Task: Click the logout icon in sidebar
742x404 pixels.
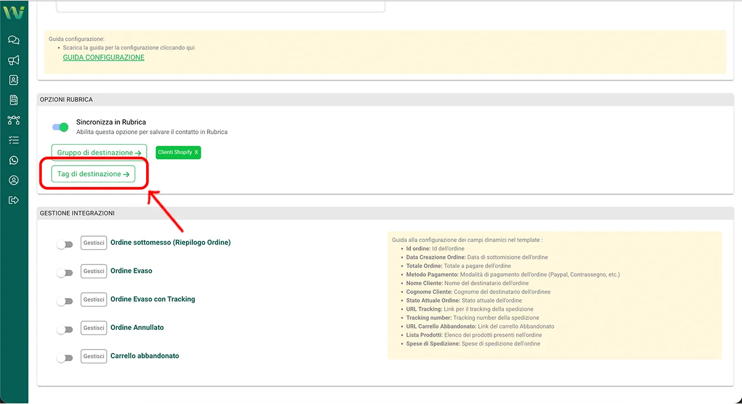Action: tap(14, 200)
